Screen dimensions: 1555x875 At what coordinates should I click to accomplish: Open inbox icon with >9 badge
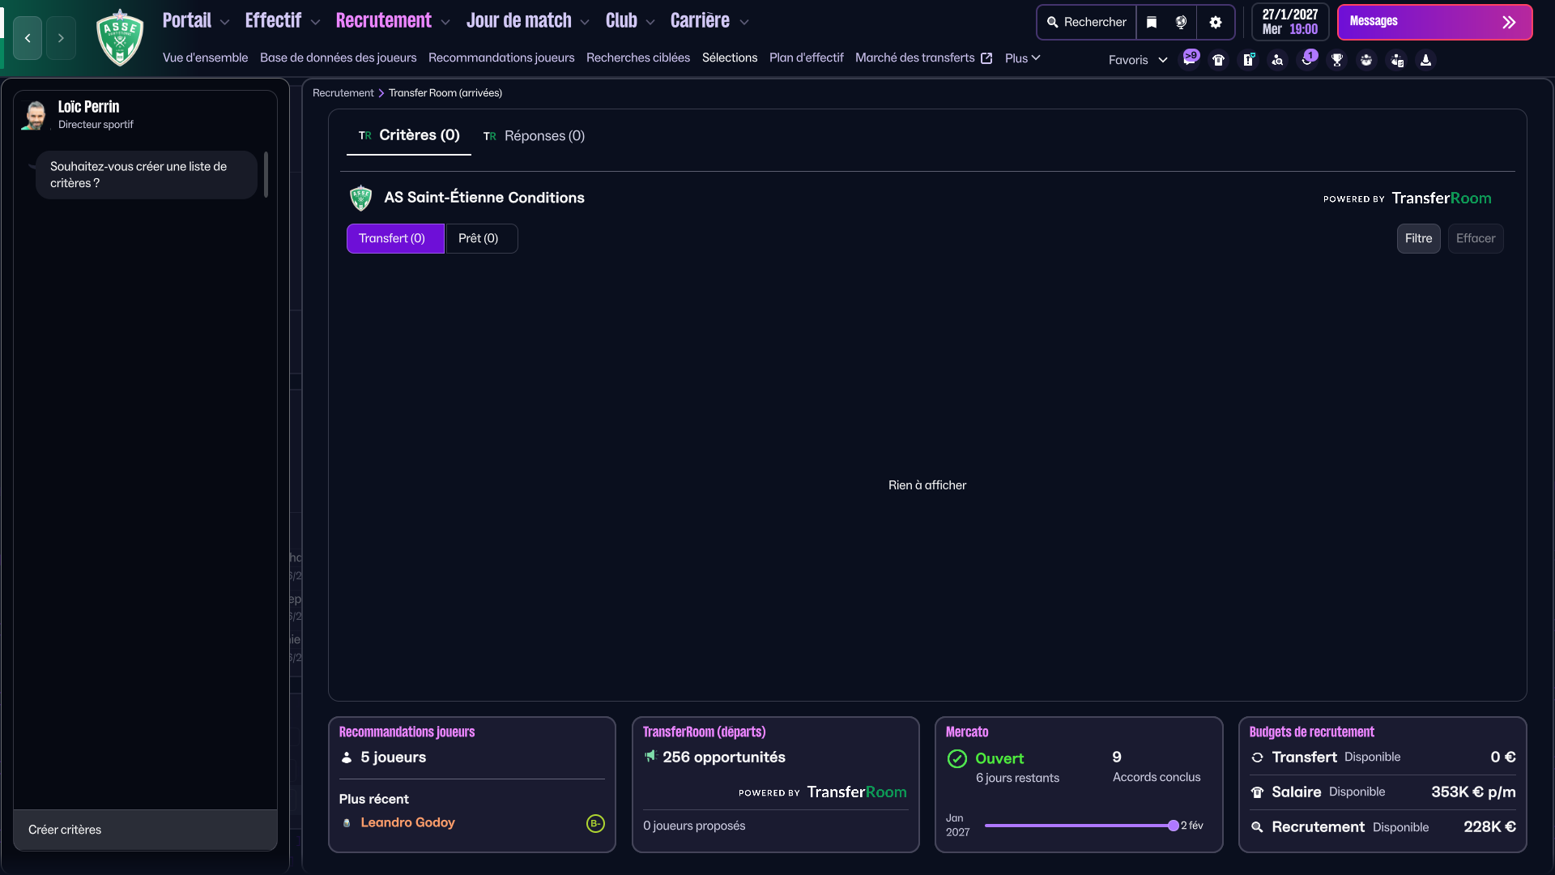point(1189,59)
